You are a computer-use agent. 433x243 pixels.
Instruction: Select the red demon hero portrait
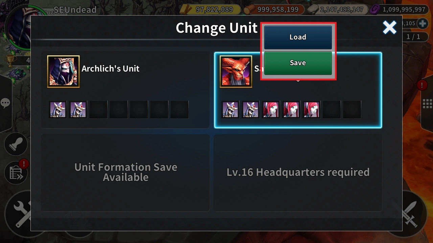pos(236,72)
